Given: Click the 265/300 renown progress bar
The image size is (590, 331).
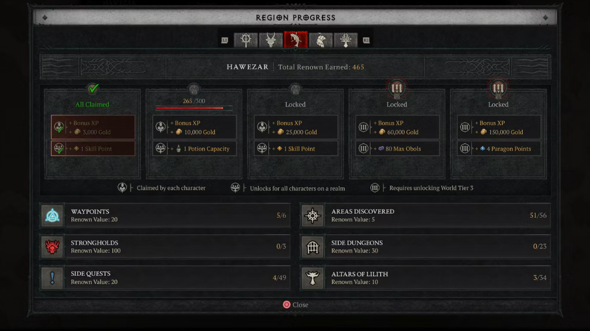Looking at the screenshot, I should click(x=194, y=108).
